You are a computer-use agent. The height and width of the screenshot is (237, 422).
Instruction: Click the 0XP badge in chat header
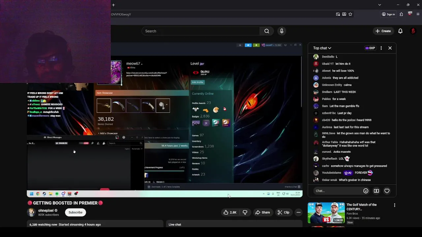point(370,48)
